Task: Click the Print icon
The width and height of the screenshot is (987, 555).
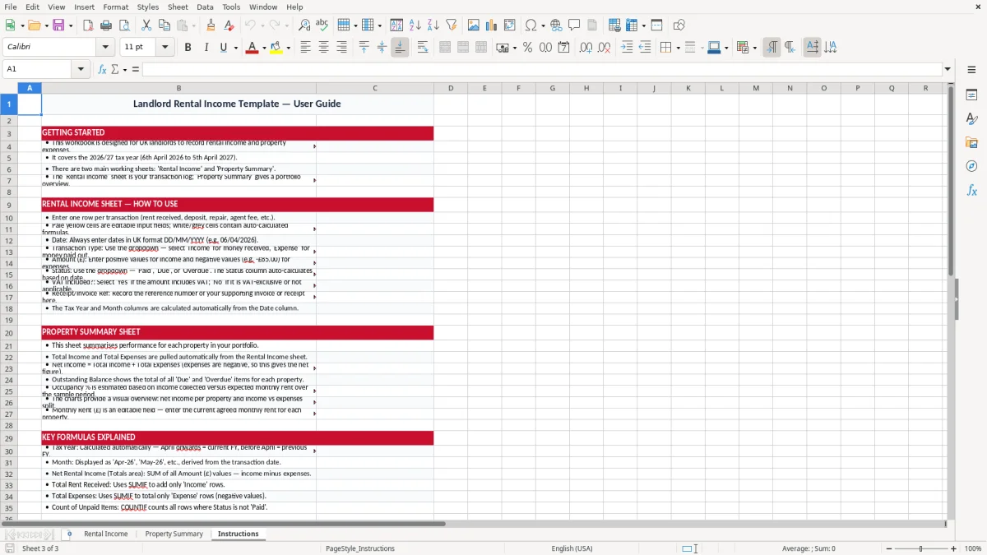Action: click(x=106, y=25)
